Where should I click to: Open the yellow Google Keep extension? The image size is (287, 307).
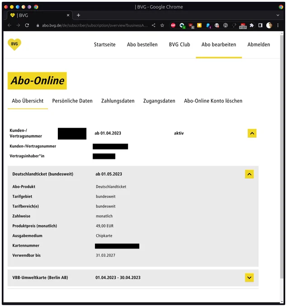coord(199,25)
